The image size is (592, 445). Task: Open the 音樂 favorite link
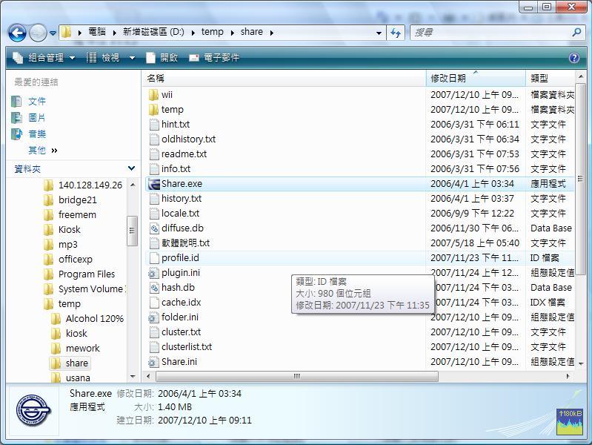click(x=36, y=133)
